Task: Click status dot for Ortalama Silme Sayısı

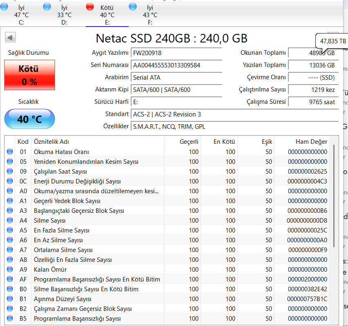Action: [10, 250]
